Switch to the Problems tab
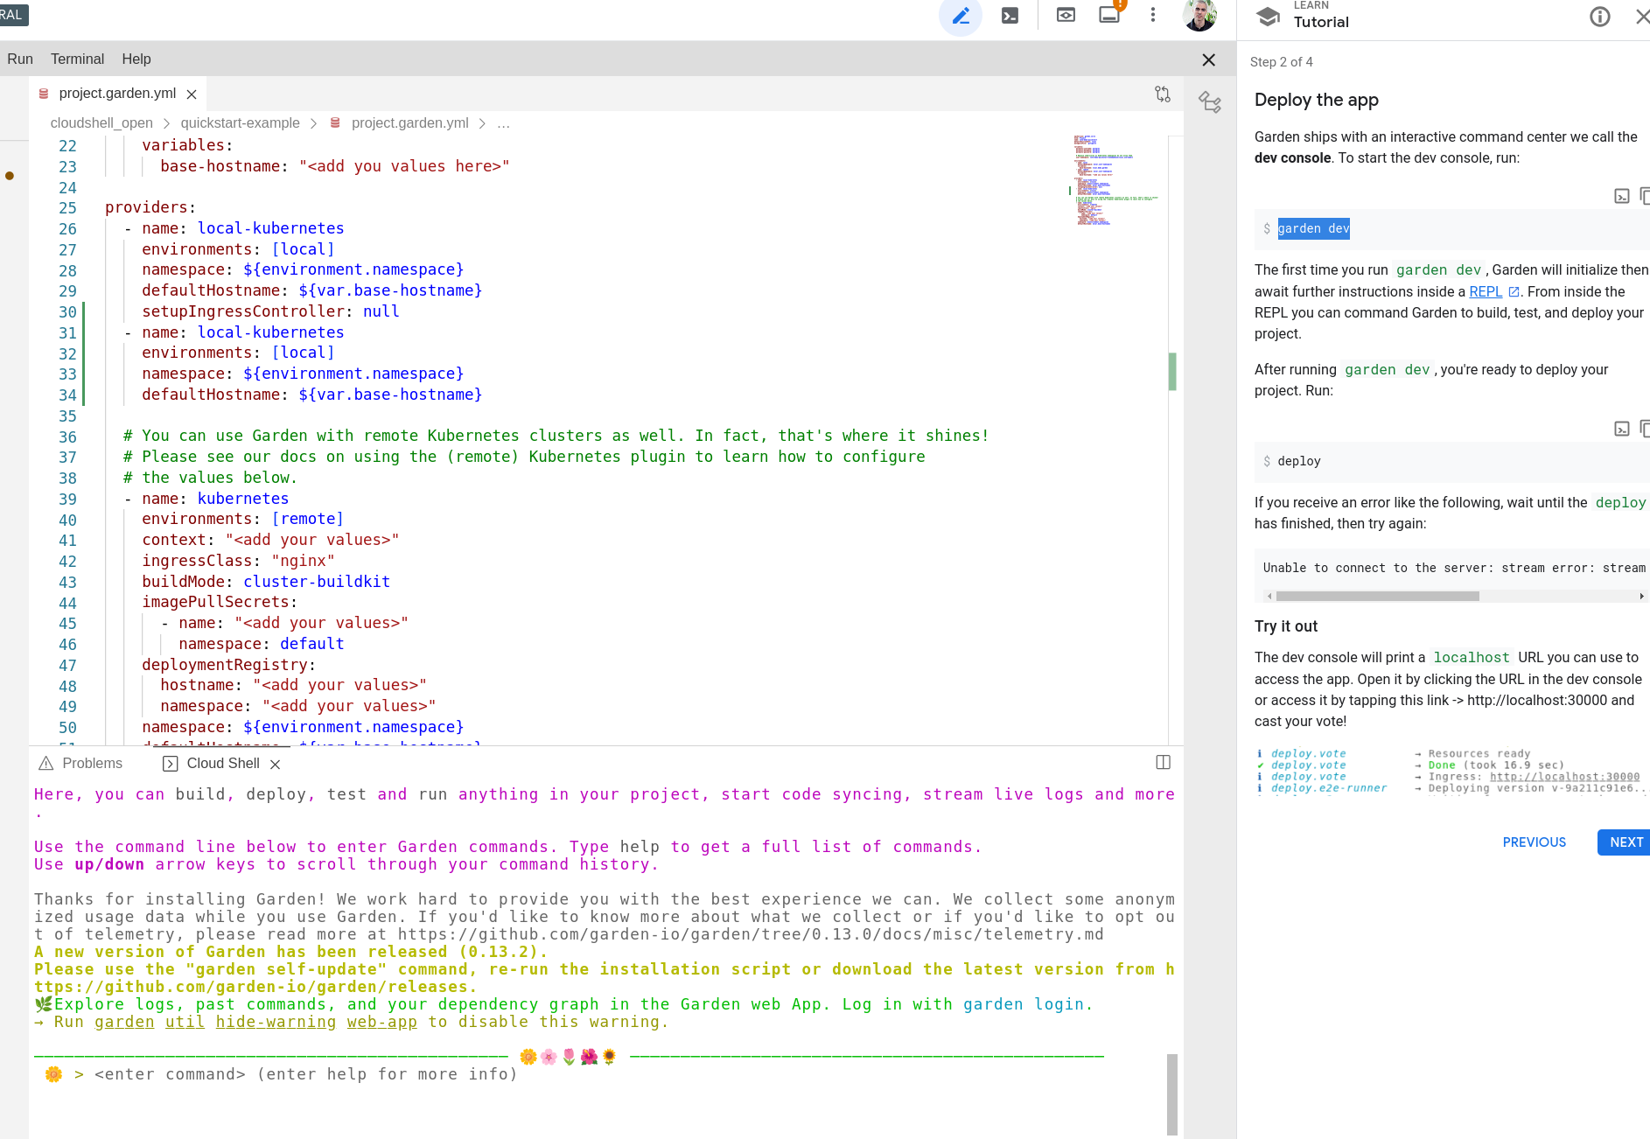Screen dimensions: 1650x1139 [x=91, y=763]
